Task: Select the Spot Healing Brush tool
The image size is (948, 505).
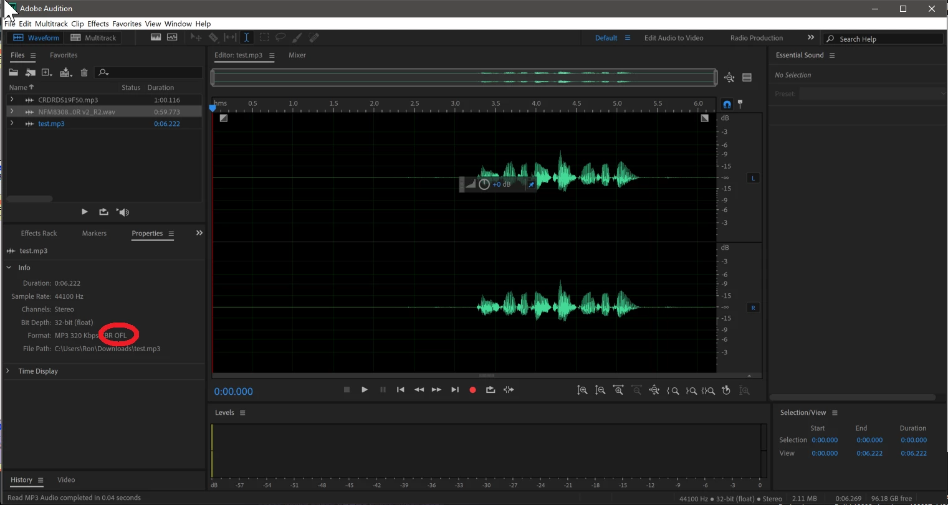Action: tap(314, 37)
